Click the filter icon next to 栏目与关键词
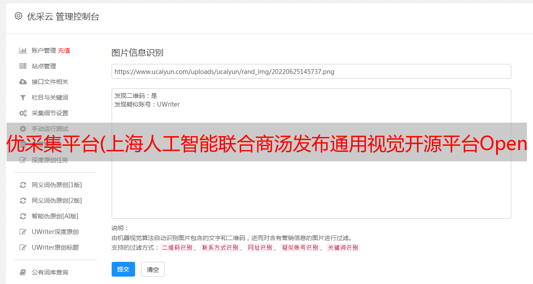Screen dimensions: 533x284 click(x=23, y=97)
